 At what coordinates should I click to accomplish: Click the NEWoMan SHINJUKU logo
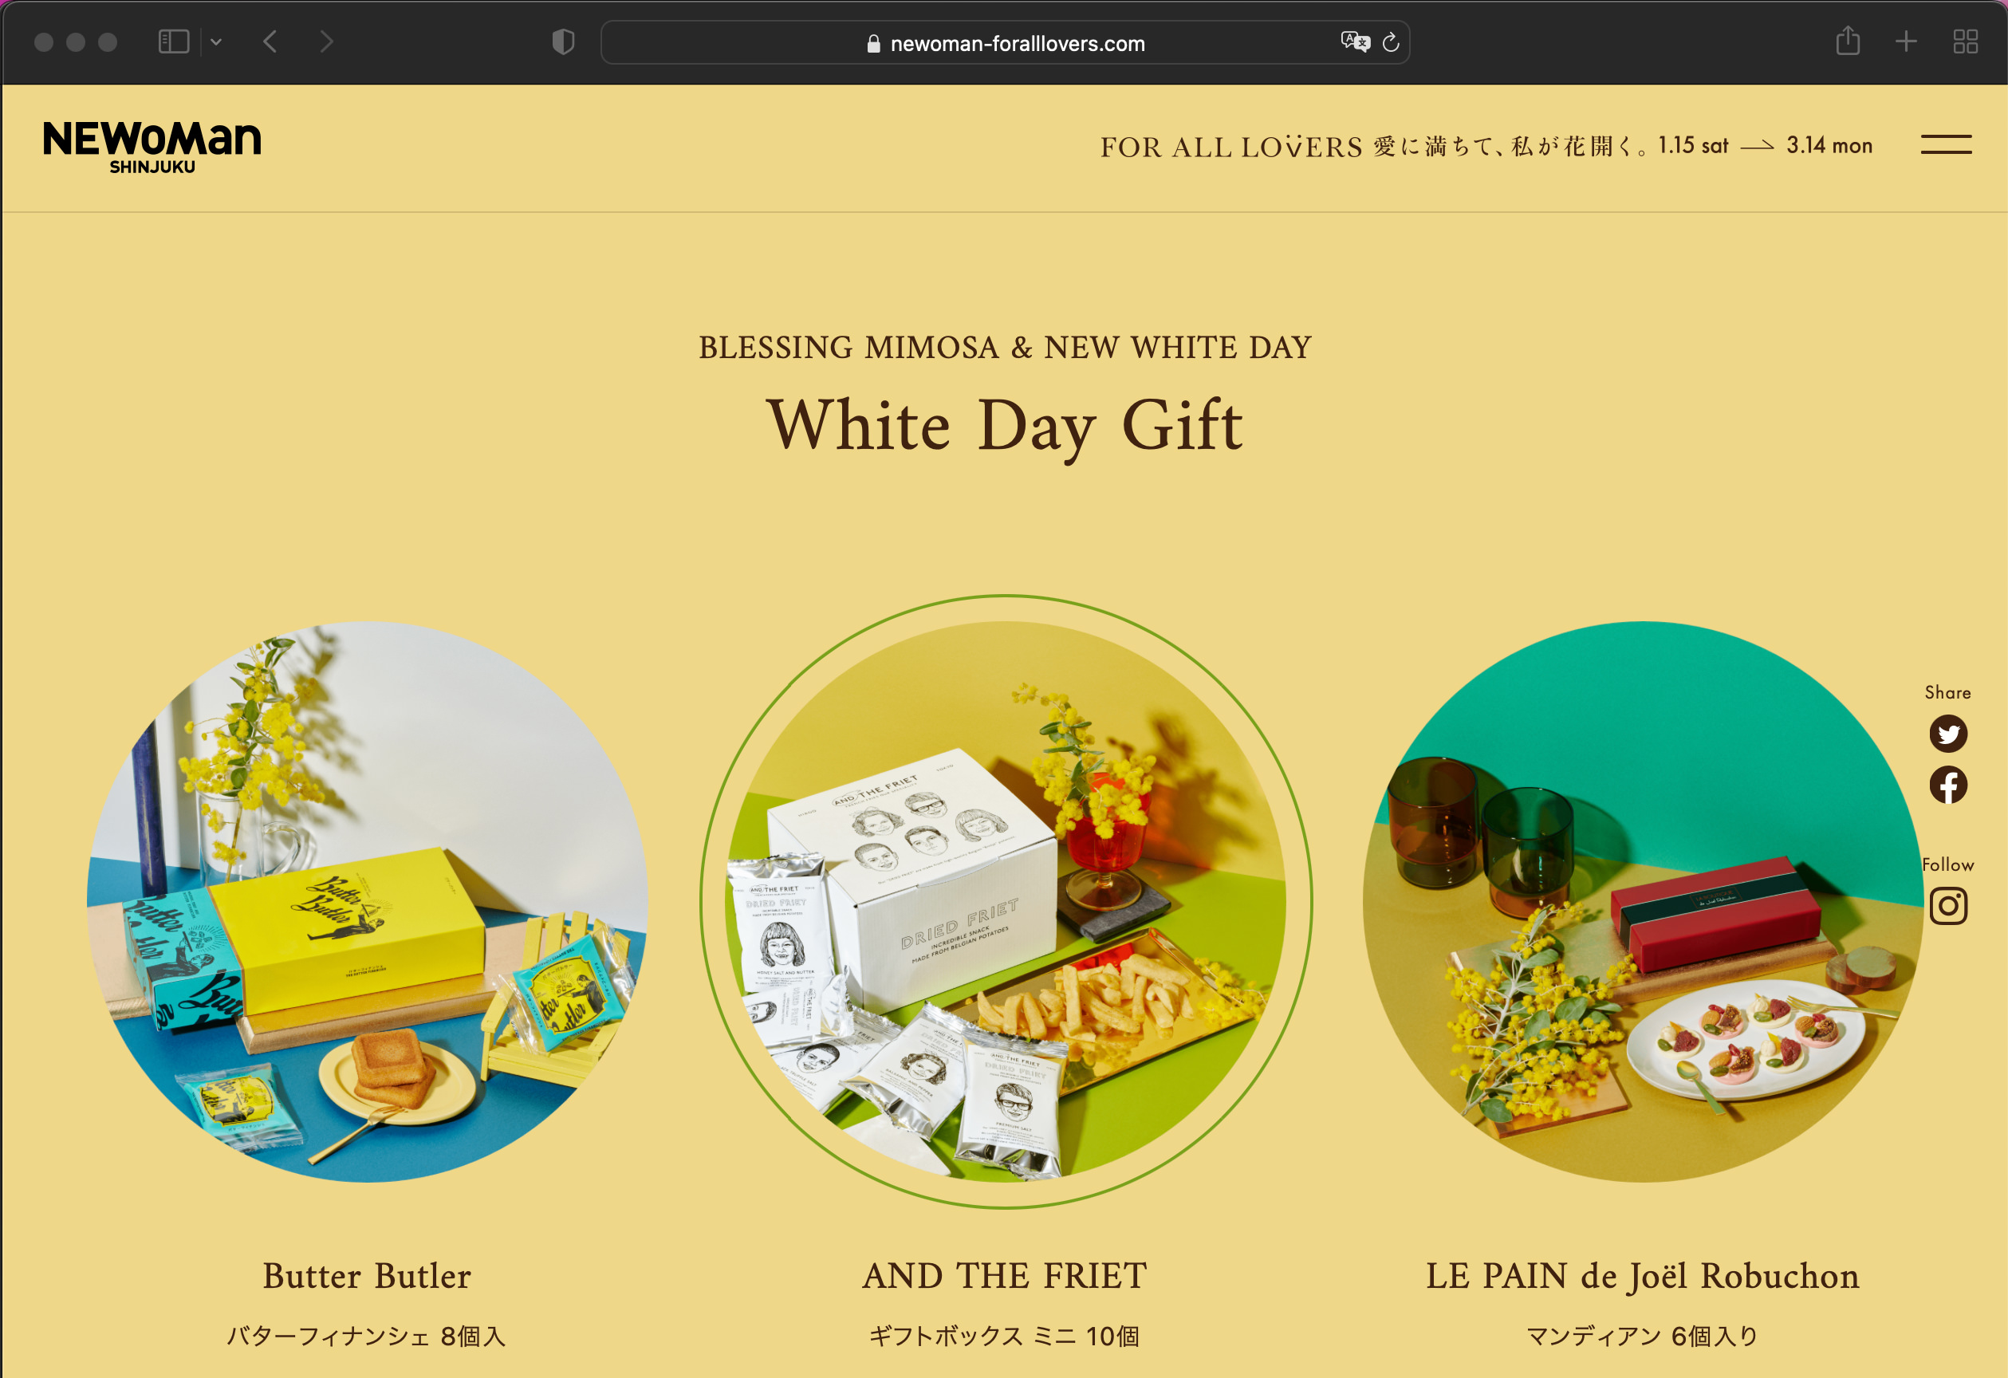(x=152, y=147)
